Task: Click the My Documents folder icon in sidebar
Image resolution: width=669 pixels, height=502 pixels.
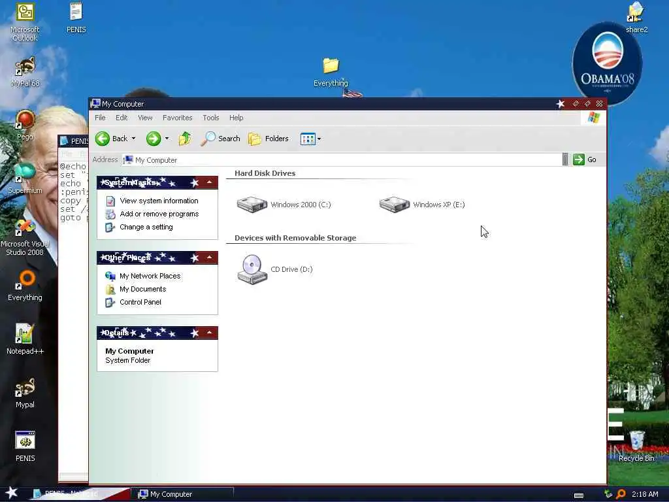Action: (110, 290)
